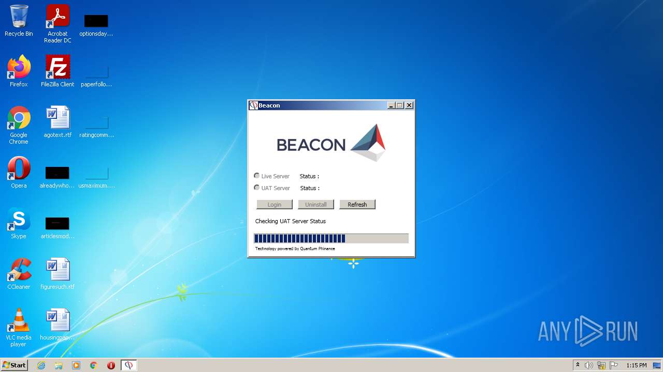Click 'Technology powered by Quantum Phinance' text
This screenshot has width=663, height=372.
pos(295,249)
